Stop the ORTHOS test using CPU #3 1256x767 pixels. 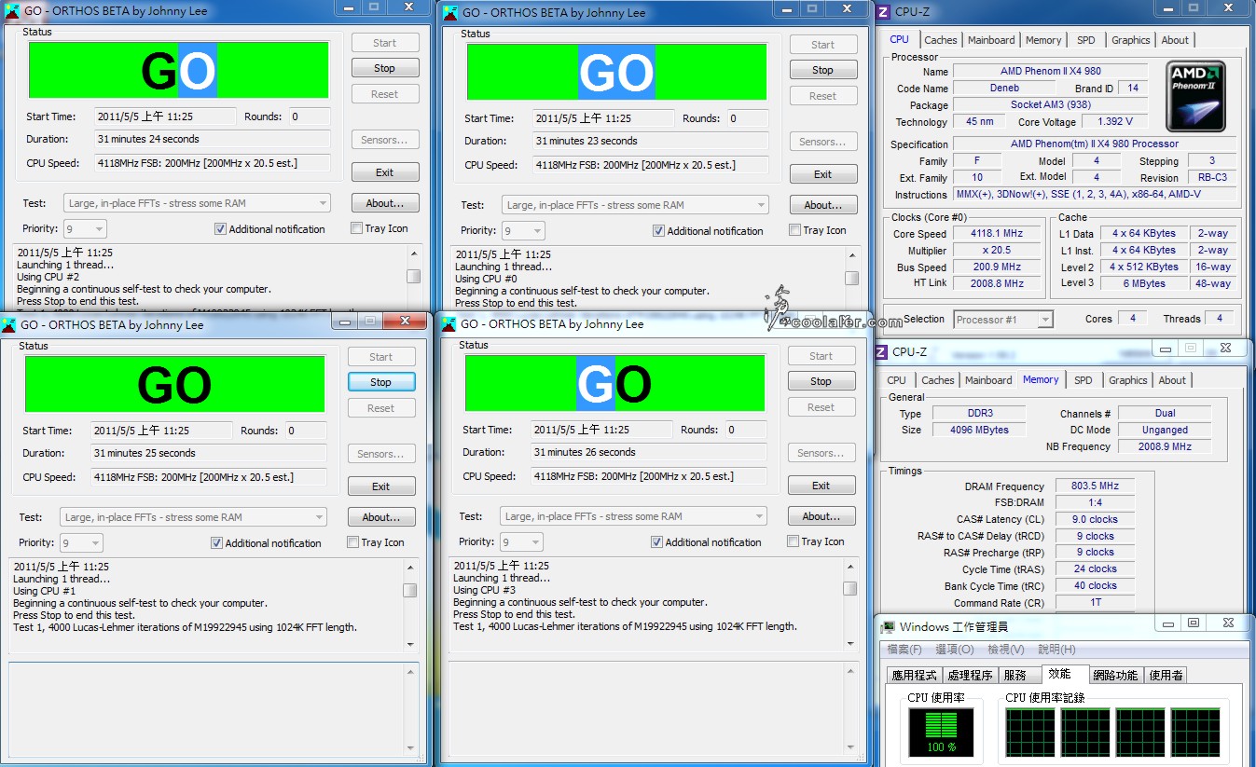click(821, 381)
